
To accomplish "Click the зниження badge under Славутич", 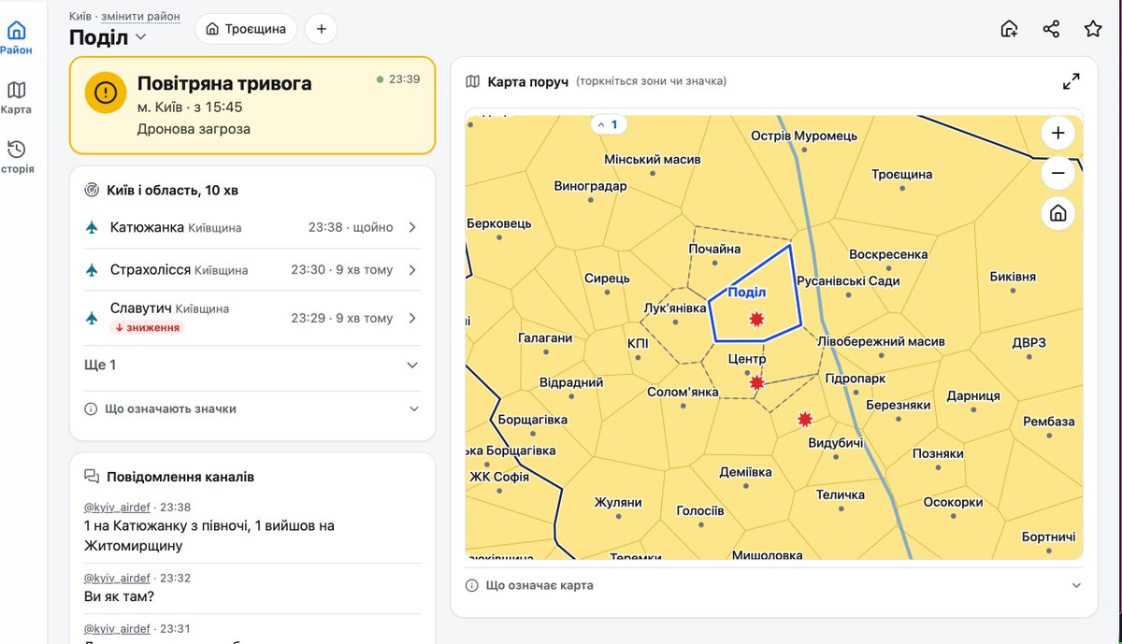I will pos(147,327).
